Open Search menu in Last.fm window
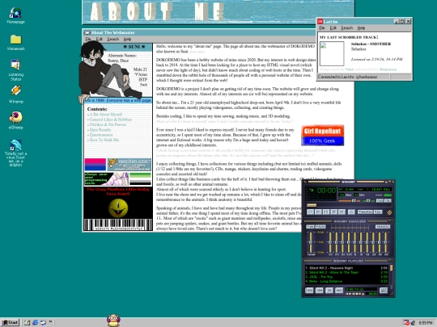Screen dimensions: 437x327 point(346,27)
